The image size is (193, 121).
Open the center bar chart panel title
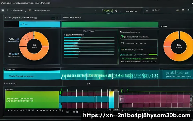tap(88, 31)
